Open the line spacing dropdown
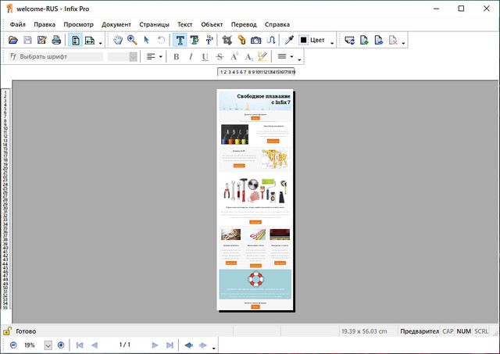 coord(293,57)
